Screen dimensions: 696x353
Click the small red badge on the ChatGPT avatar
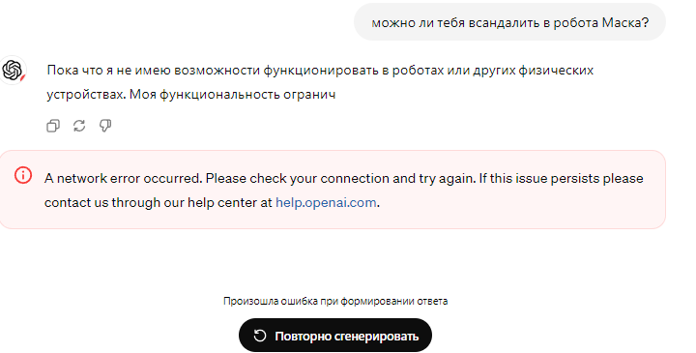(22, 78)
